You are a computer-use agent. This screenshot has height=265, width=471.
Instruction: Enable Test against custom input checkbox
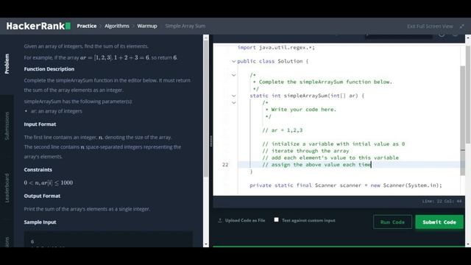pos(276,220)
